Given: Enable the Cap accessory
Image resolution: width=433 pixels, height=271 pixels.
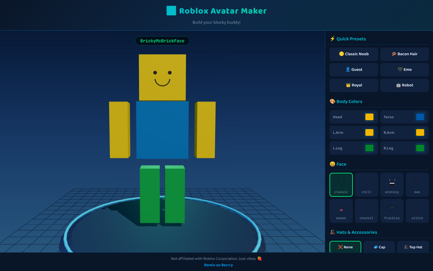Looking at the screenshot, I should click(x=379, y=247).
